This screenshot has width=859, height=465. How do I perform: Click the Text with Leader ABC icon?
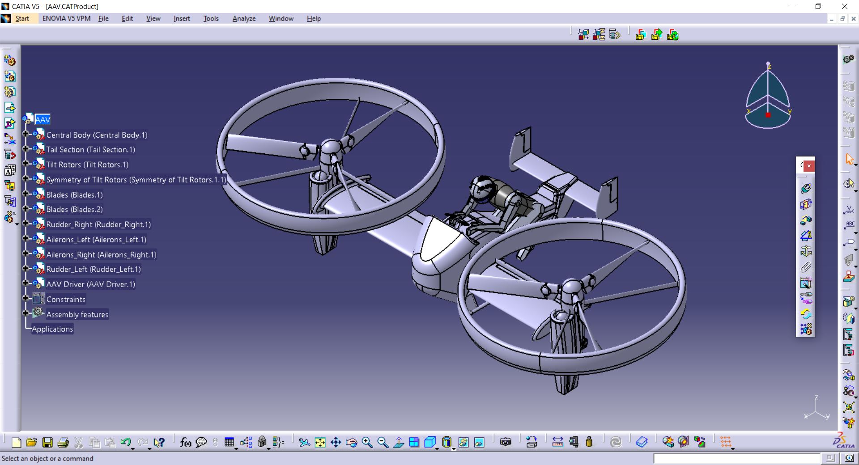click(x=849, y=225)
